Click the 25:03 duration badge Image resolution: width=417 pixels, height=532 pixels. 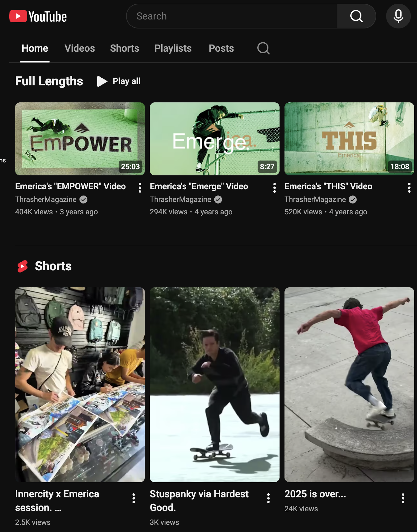pos(130,167)
